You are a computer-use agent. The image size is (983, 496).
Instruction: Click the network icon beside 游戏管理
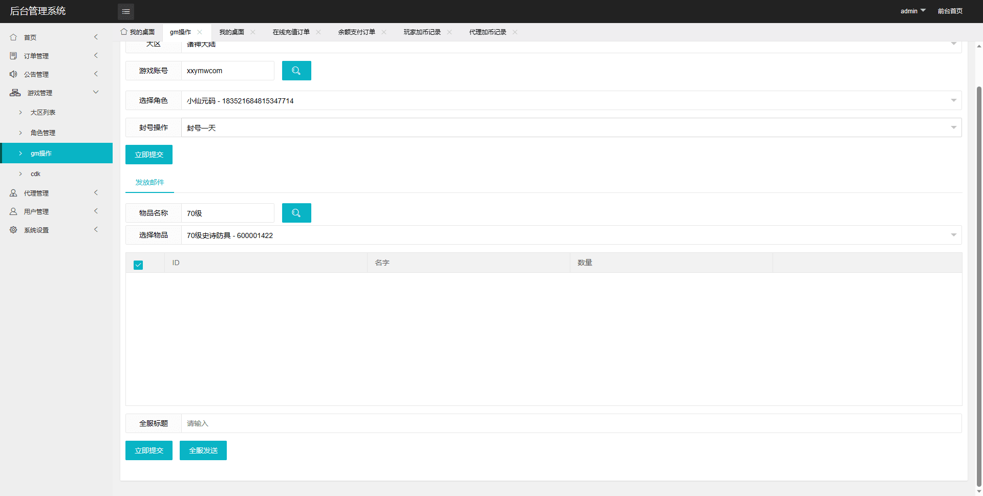point(15,93)
